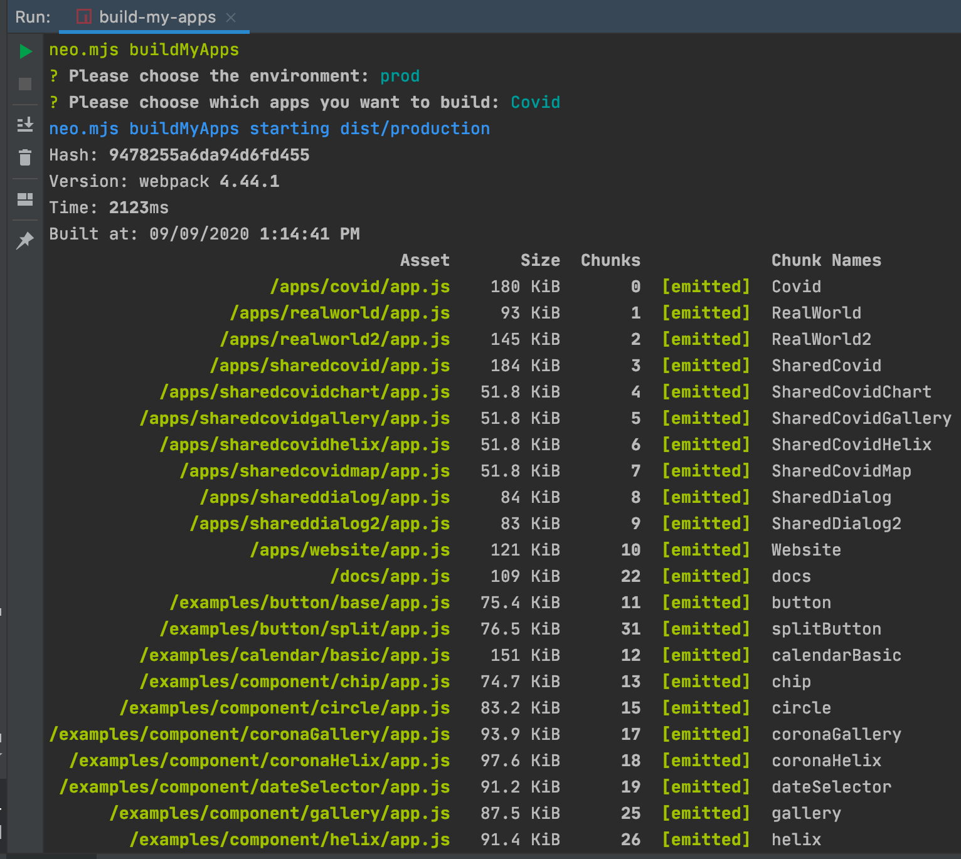
Task: Click the RealWorld2 chunk name
Action: tap(822, 339)
